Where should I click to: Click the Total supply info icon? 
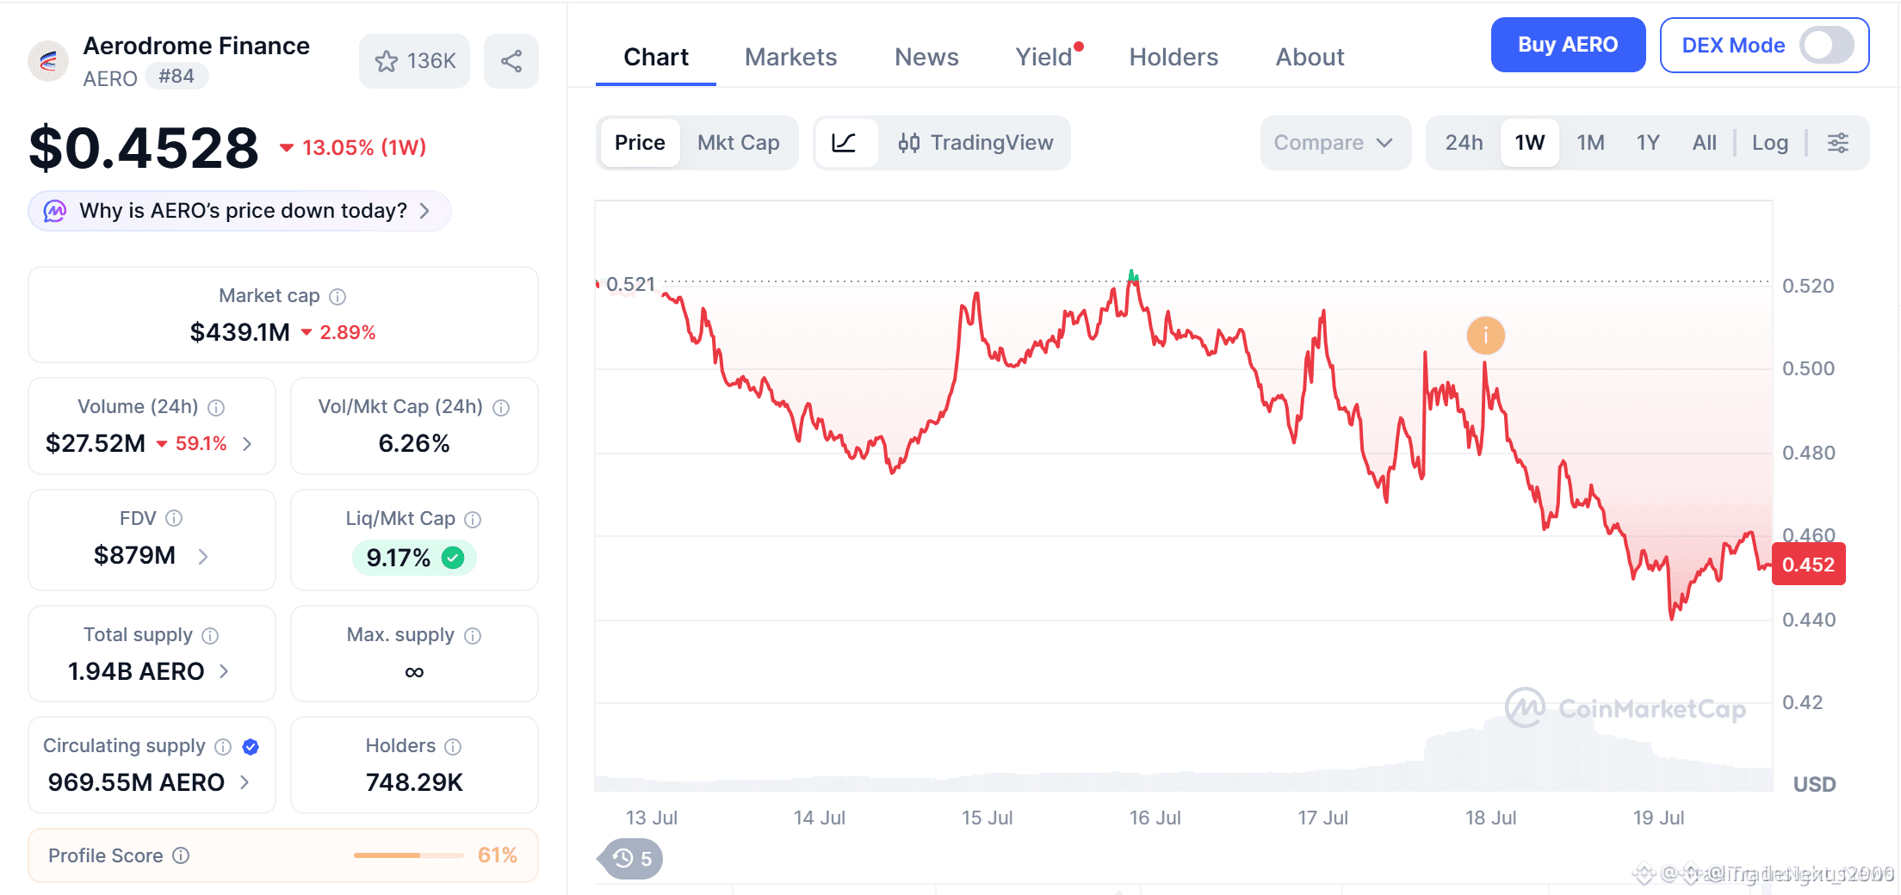tap(210, 636)
